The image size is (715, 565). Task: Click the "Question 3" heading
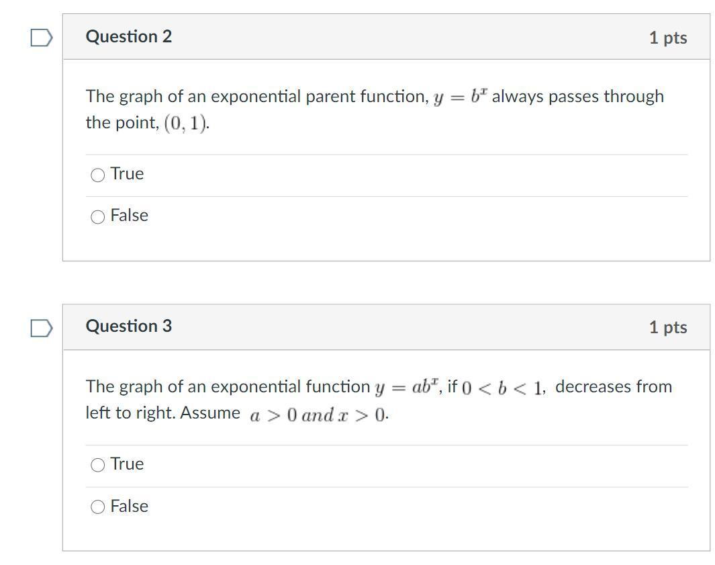tap(128, 327)
